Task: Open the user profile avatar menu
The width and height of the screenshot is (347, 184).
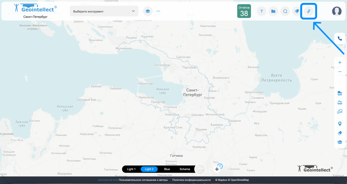Action: 337,11
